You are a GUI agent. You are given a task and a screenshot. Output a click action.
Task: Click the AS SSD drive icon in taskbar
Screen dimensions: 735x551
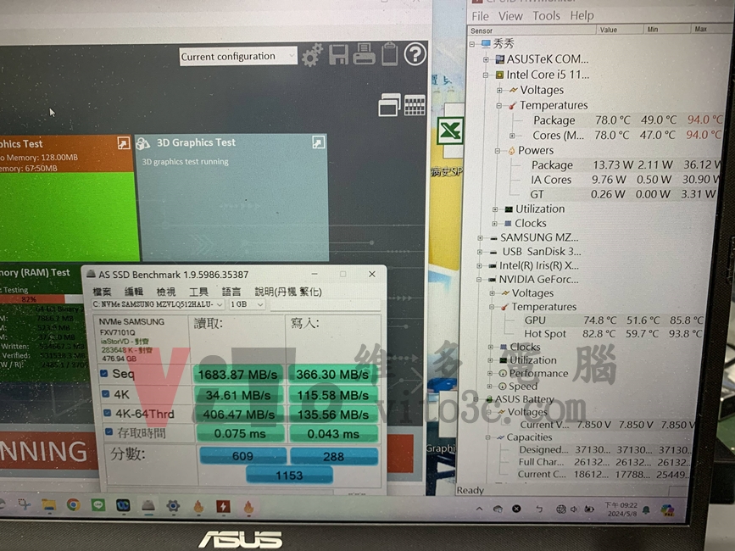click(x=148, y=505)
